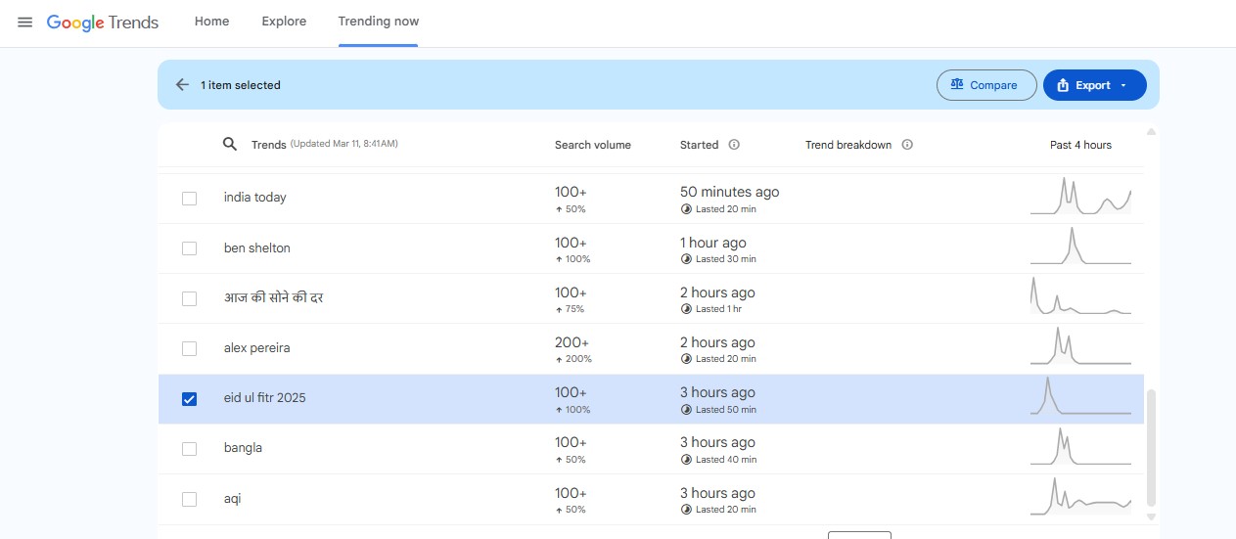Click the info icon next to Trend breakdown
The image size is (1236, 539).
pyautogui.click(x=907, y=145)
